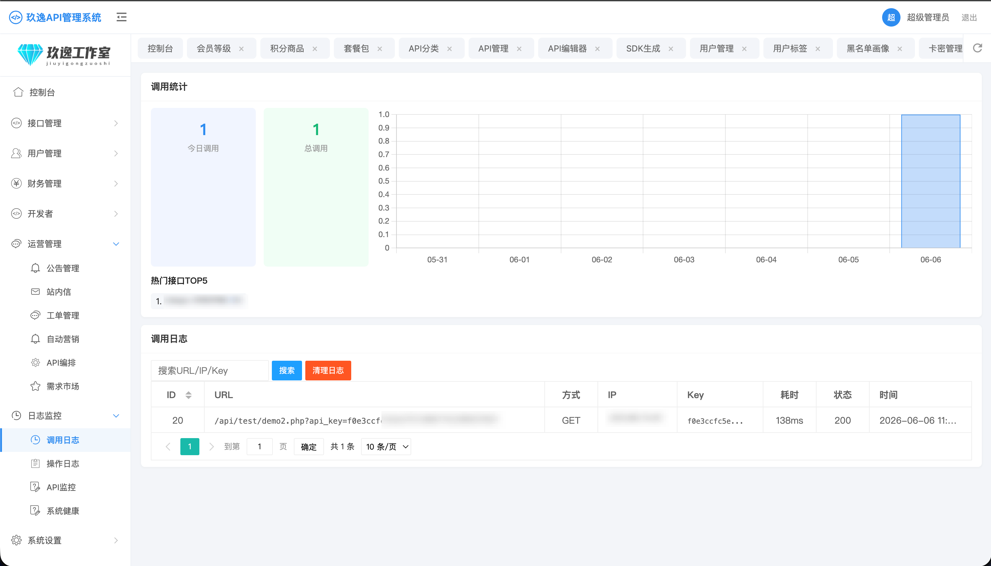This screenshot has height=566, width=991.
Task: Click the 需求市场 star icon
Action: [x=35, y=386]
